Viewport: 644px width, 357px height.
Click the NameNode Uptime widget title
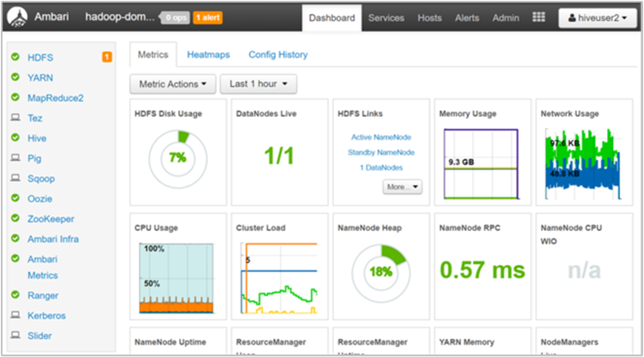(171, 342)
